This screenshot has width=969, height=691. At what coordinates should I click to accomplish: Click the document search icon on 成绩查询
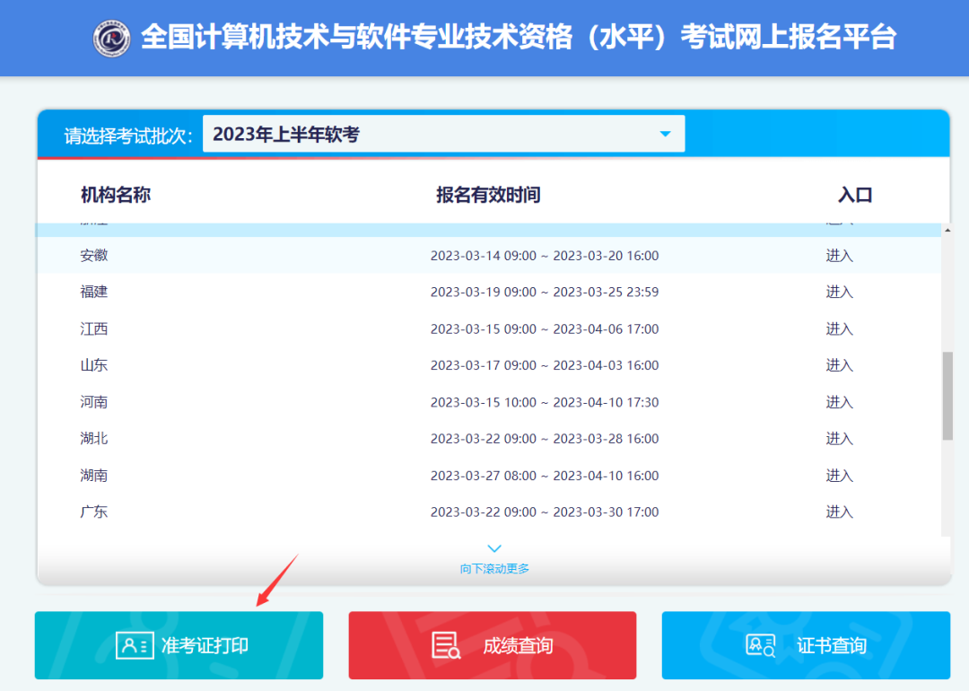(446, 645)
